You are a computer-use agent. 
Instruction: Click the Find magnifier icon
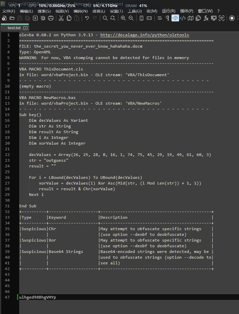(x=105, y=18)
